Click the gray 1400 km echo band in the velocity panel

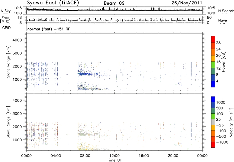point(84,134)
